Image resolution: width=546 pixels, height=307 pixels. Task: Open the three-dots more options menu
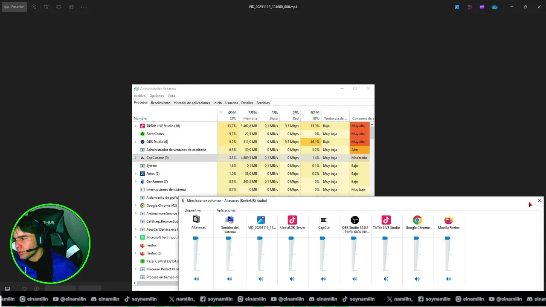tap(84, 7)
